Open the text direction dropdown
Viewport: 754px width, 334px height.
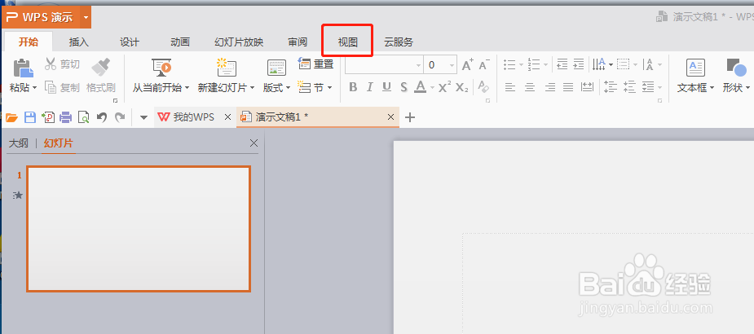[x=611, y=64]
